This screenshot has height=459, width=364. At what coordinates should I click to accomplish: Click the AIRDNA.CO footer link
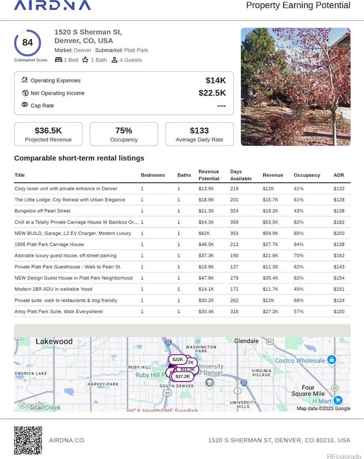pyautogui.click(x=67, y=440)
